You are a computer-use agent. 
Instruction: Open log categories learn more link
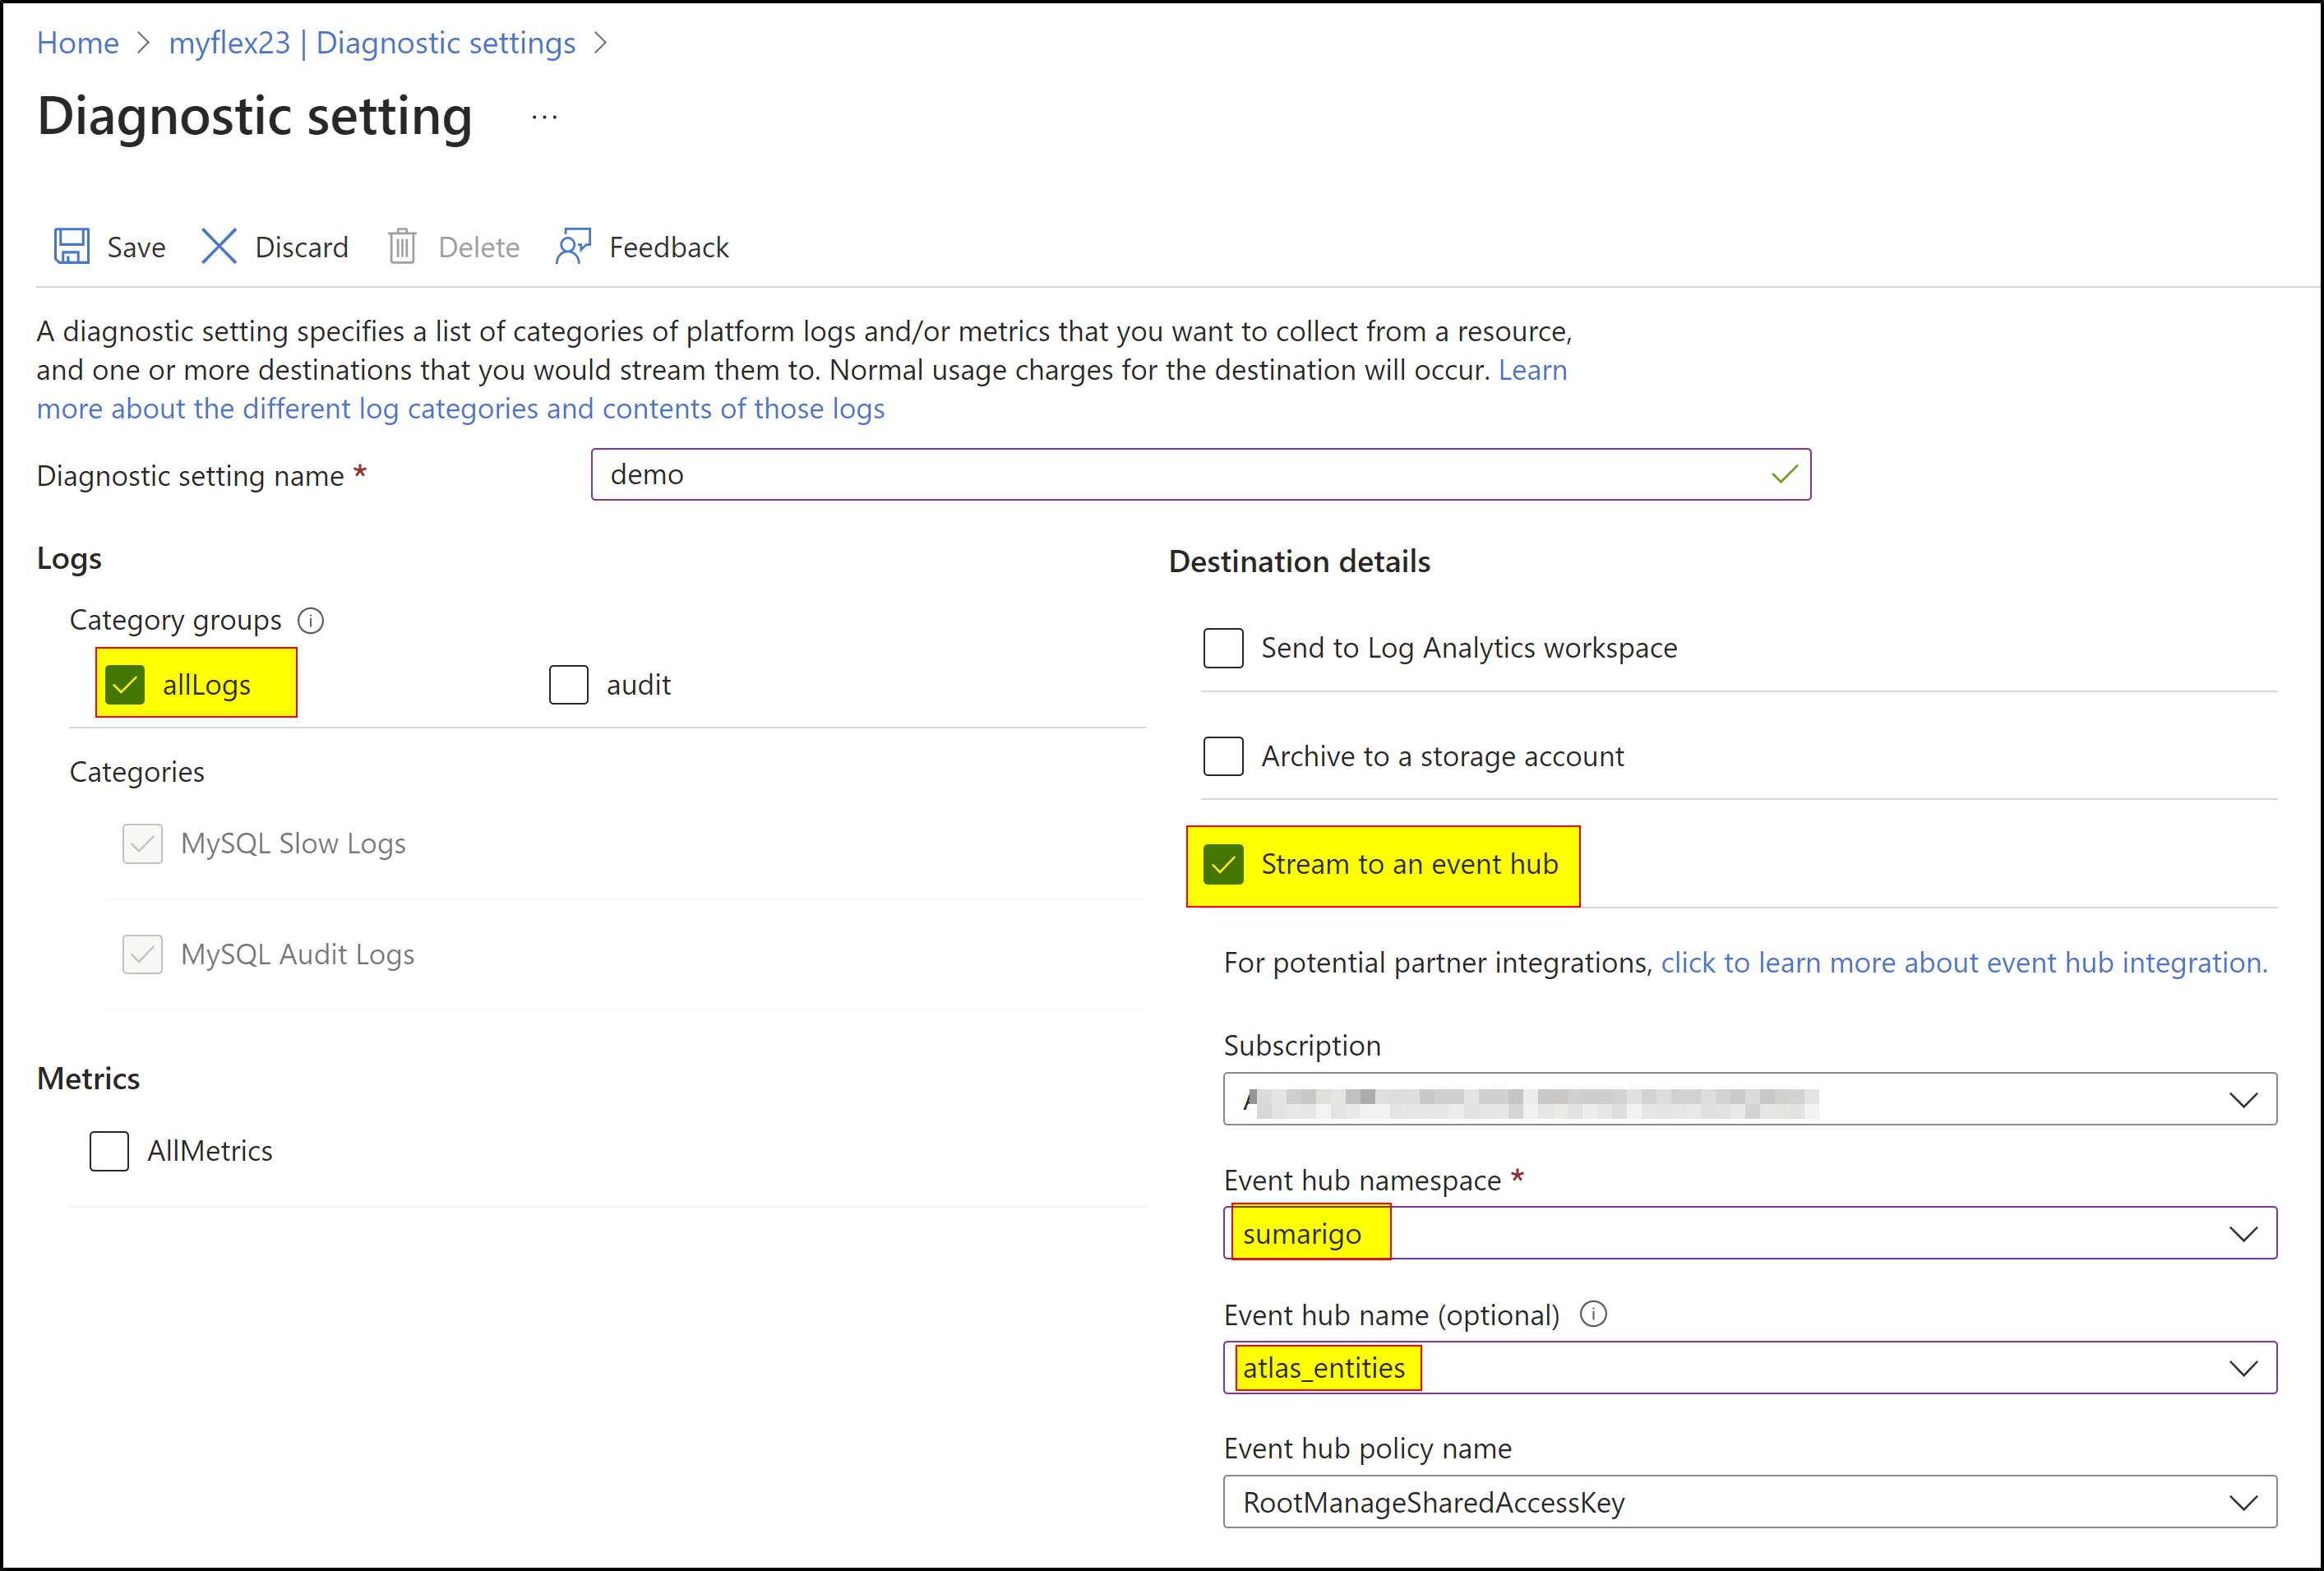460,408
